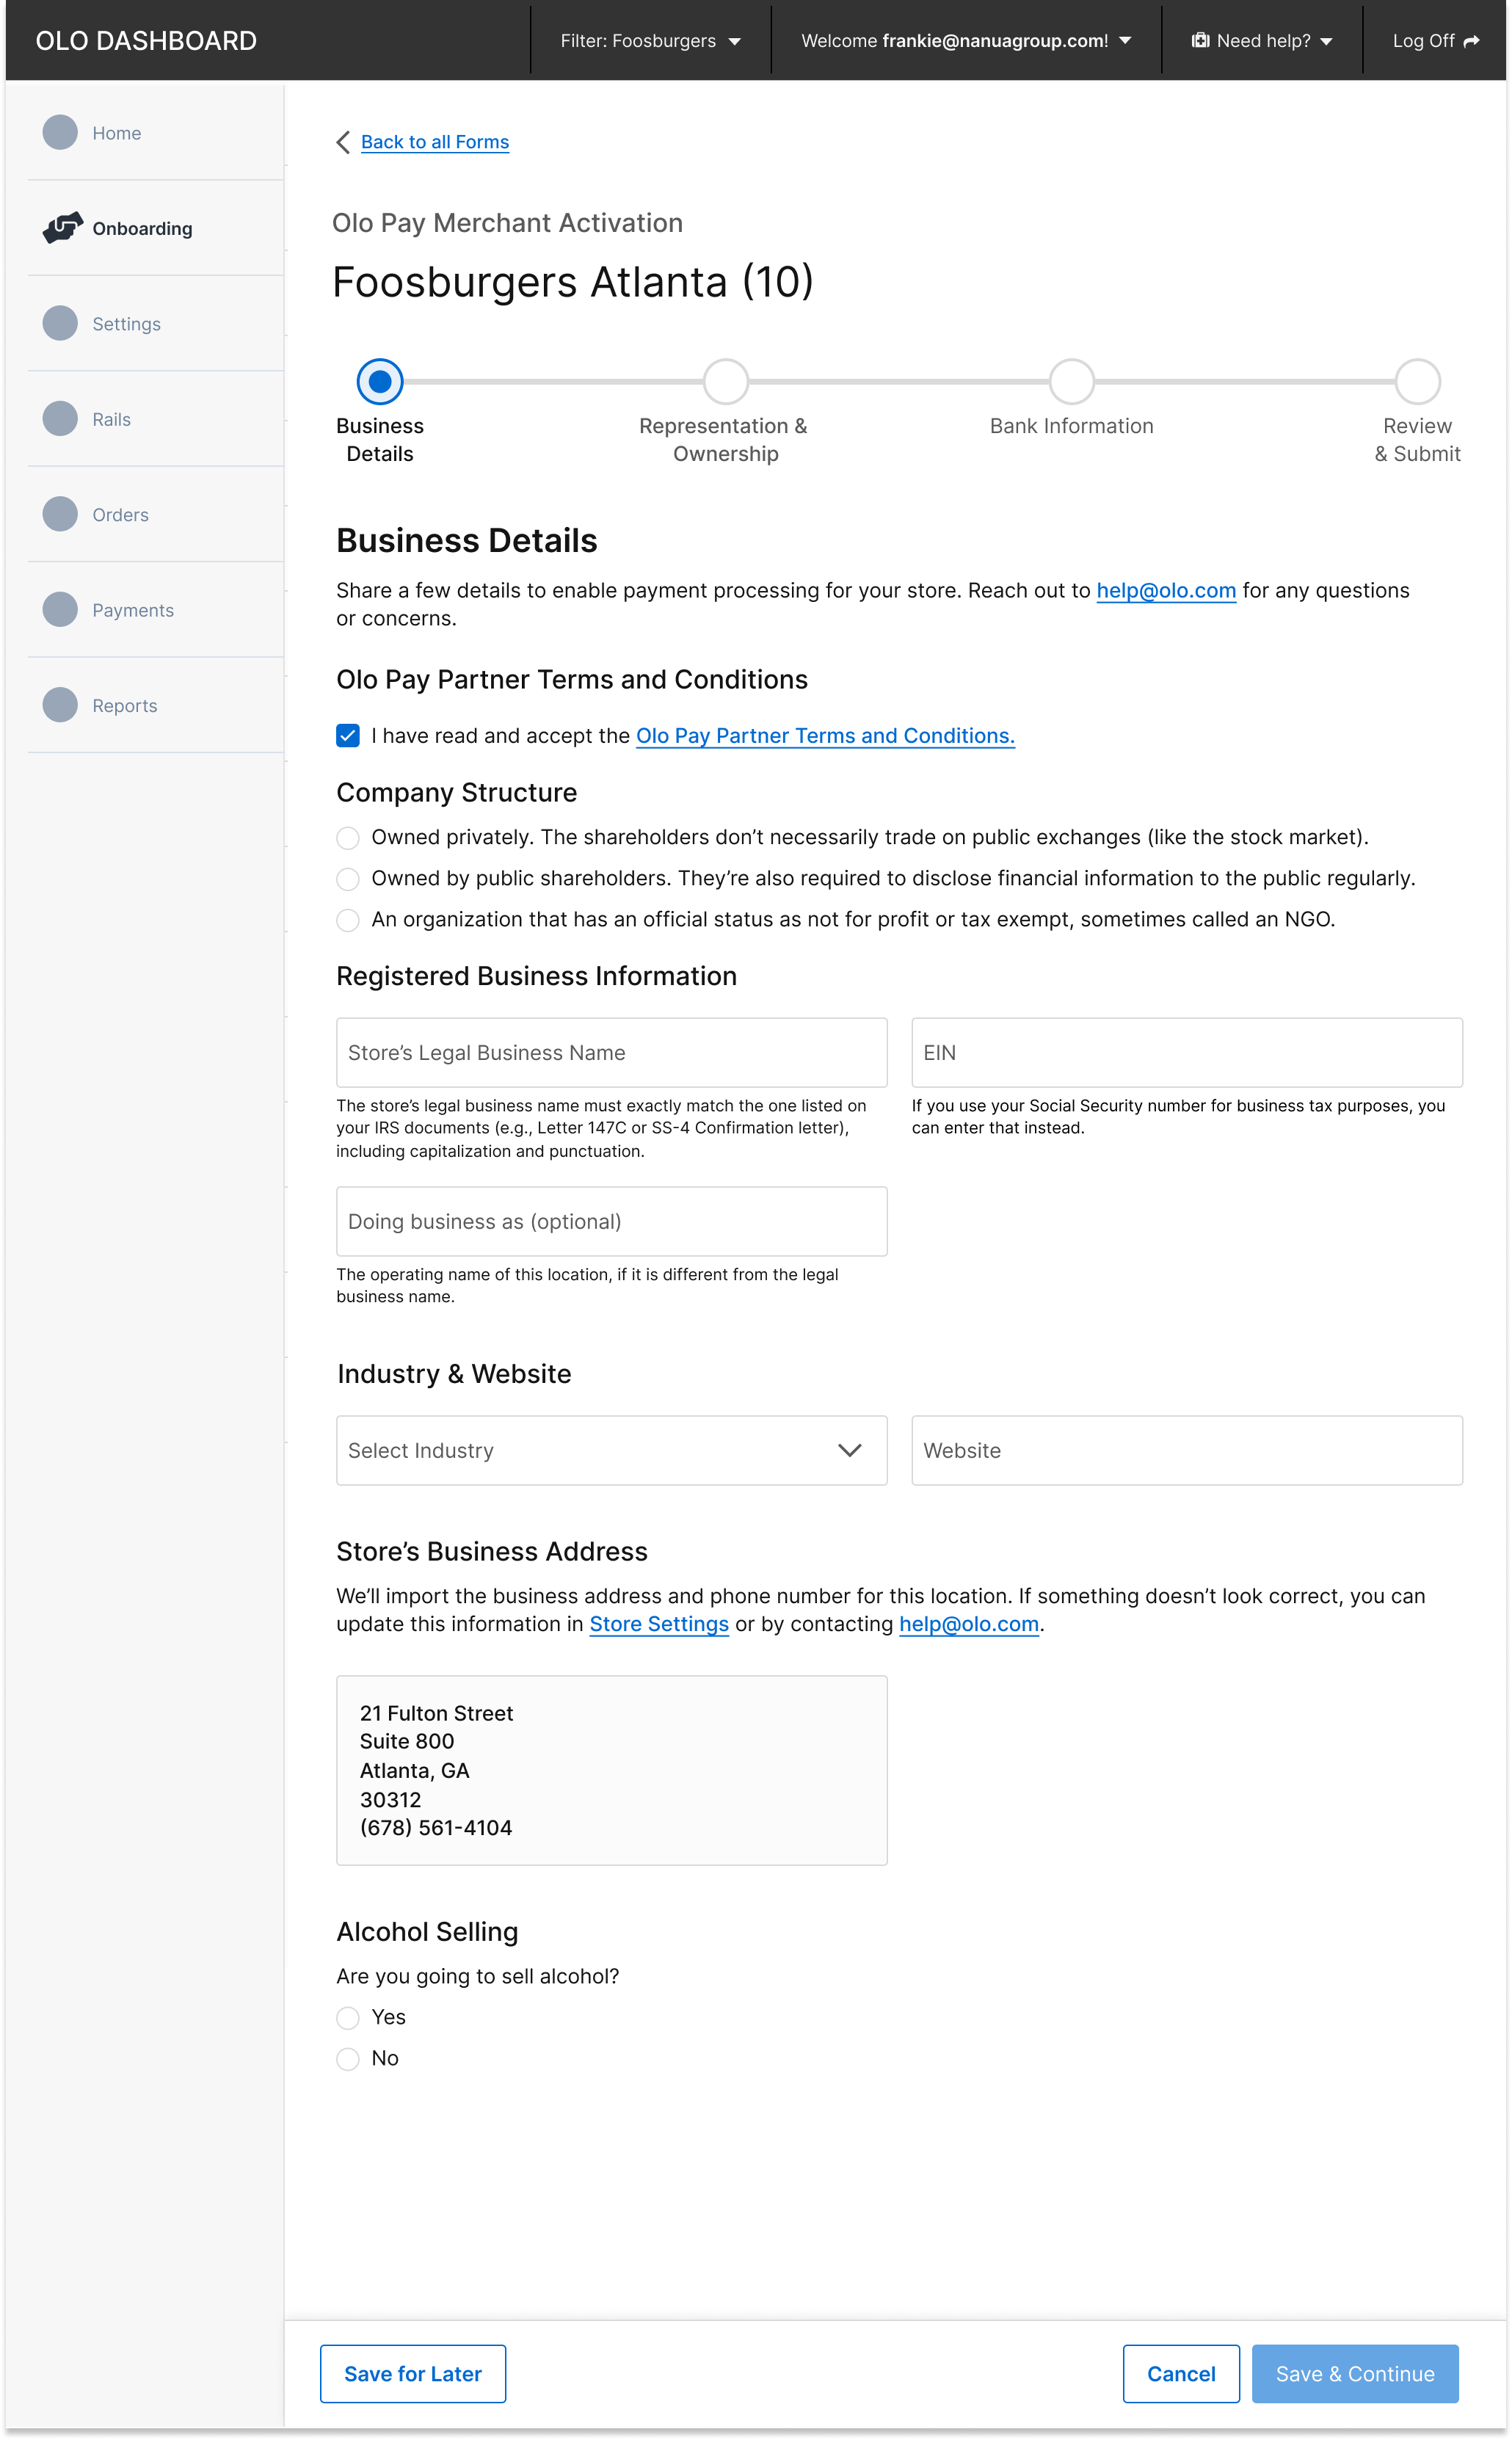Open Rails in the sidebar menu

[x=111, y=419]
